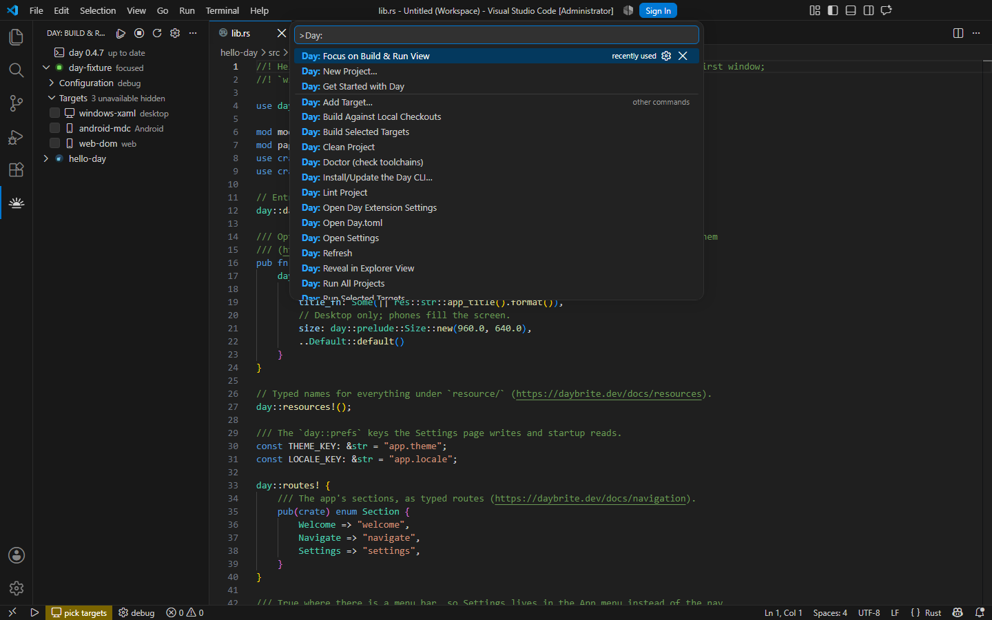The width and height of the screenshot is (992, 620).
Task: Toggle the secondary side bar layout icon
Action: pyautogui.click(x=869, y=10)
